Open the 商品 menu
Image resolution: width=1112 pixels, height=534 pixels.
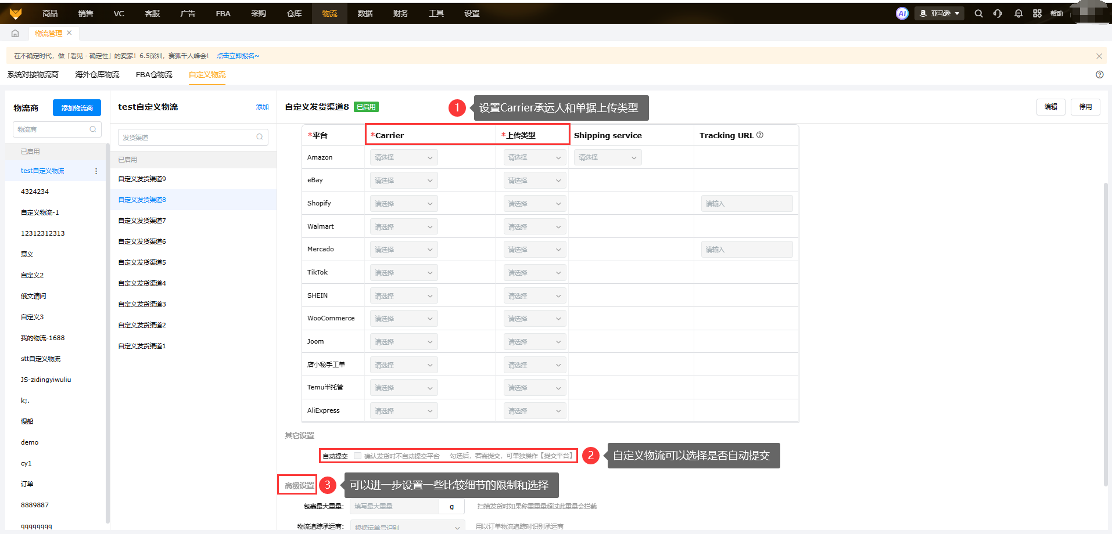[50, 13]
